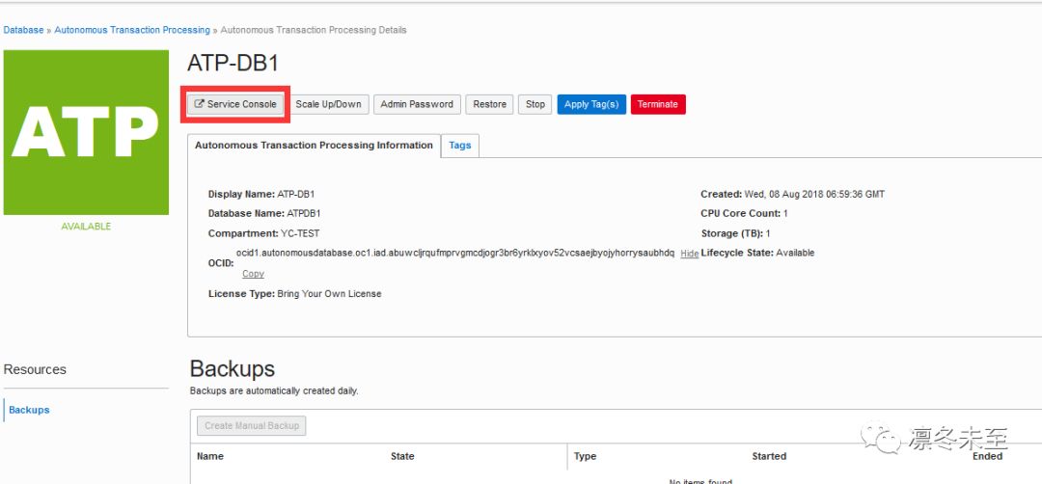Screen dimensions: 1042x484
Task: Click the Ended column header
Action: coord(988,456)
